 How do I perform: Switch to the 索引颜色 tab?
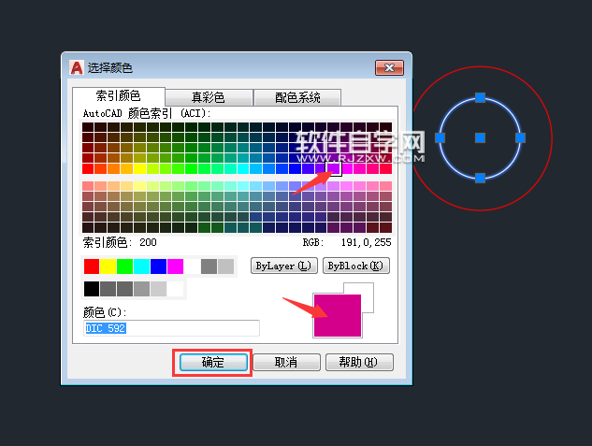[118, 96]
